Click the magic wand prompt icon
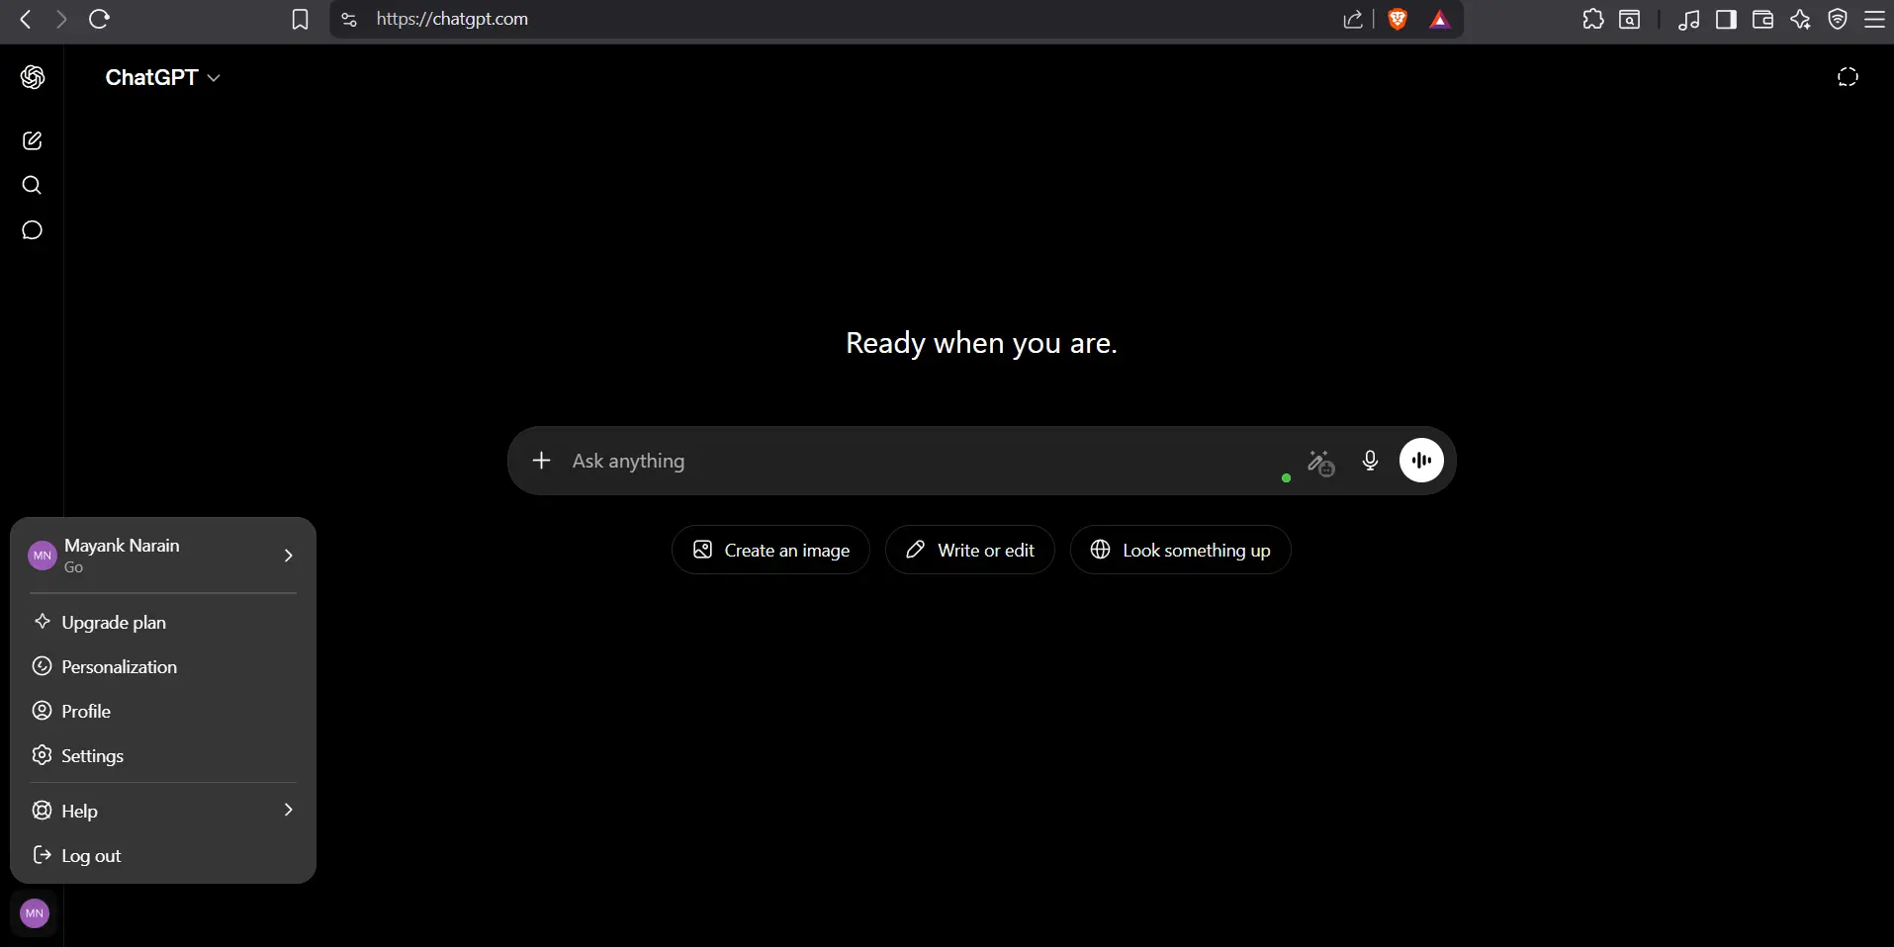 [x=1320, y=462]
